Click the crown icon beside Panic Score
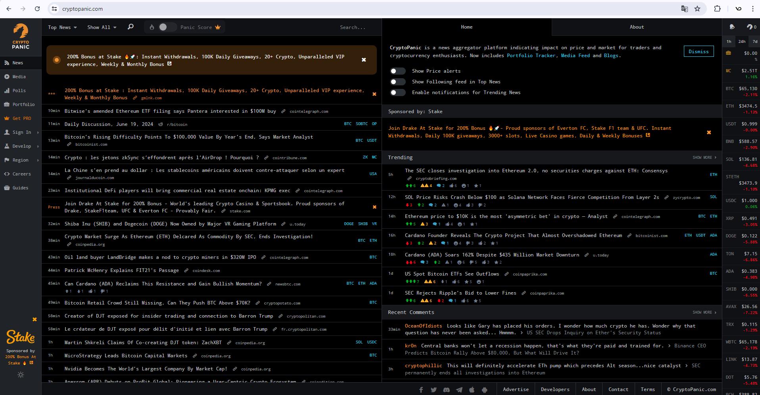This screenshot has height=395, width=760. click(x=218, y=27)
